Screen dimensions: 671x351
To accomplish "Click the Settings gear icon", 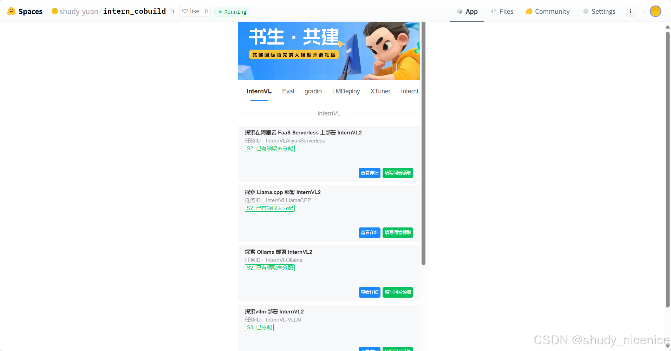I will click(586, 11).
